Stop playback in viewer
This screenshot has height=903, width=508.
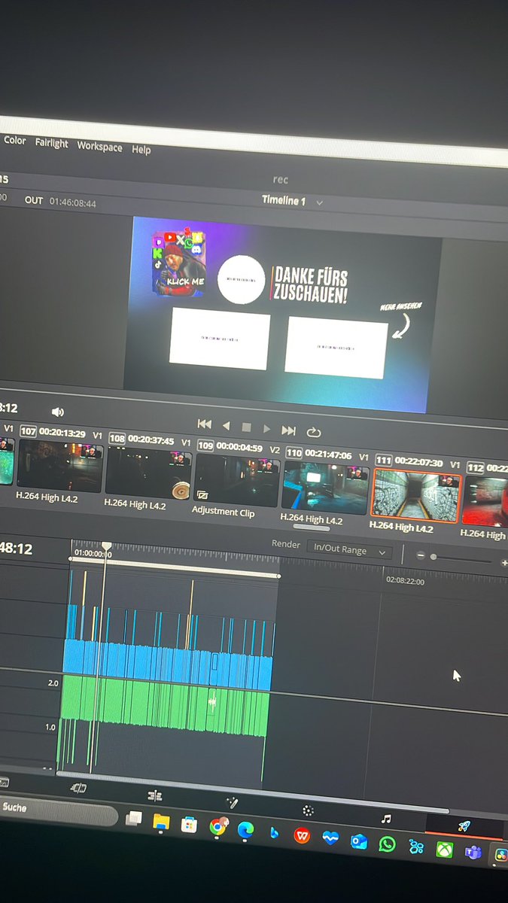(x=246, y=427)
